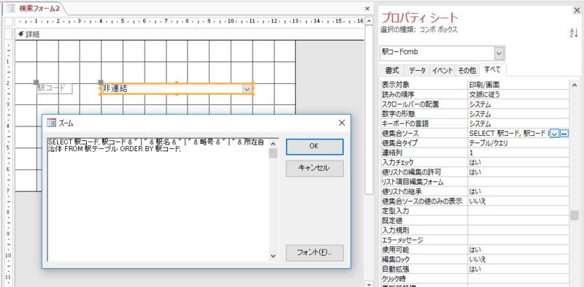Image resolution: width=584 pixels, height=287 pixels.
Task: Click the dropdown arrow of 非連結 combo box
Action: pos(247,89)
